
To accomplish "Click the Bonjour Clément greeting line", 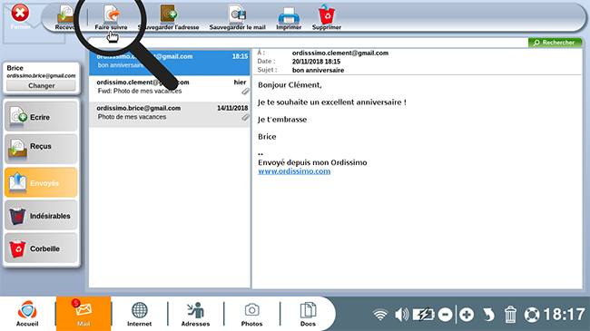I will pos(290,85).
